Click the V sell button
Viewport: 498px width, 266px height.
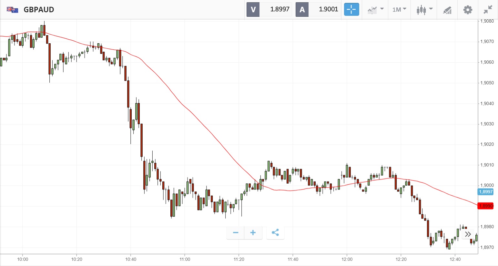click(253, 10)
